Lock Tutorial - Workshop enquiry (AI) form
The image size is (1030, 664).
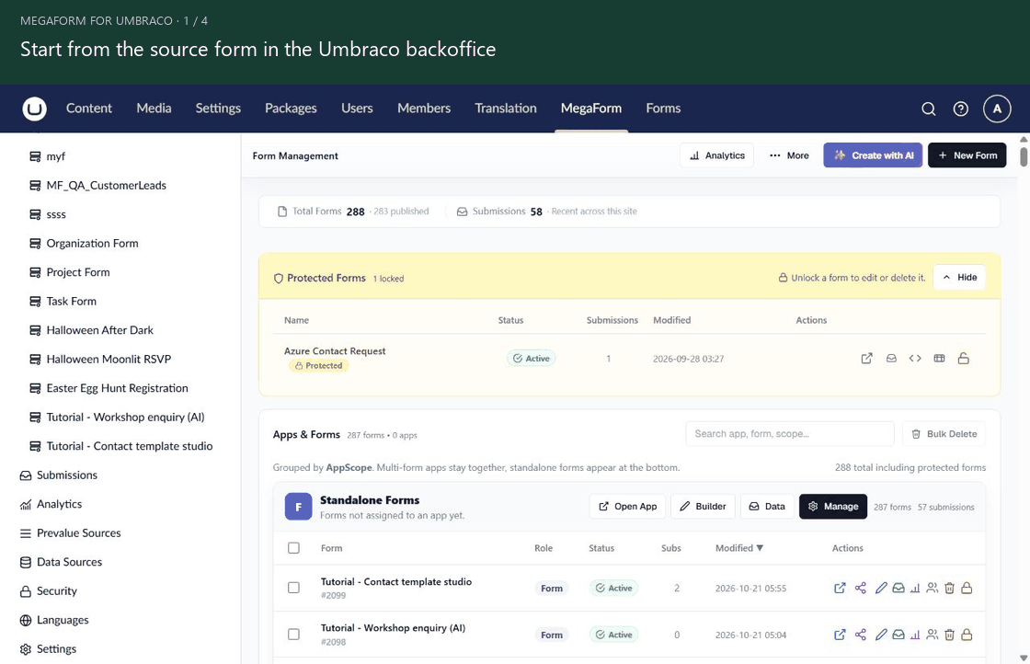(967, 635)
